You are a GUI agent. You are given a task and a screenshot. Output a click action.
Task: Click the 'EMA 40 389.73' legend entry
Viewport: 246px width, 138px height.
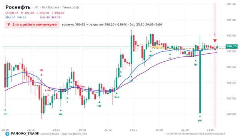coord(50,18)
